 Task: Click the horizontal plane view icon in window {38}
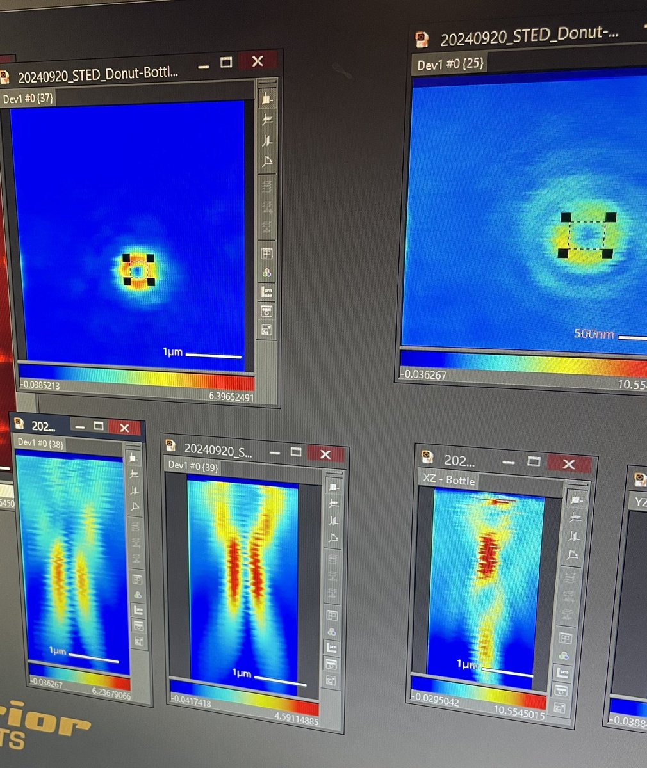coord(134,475)
